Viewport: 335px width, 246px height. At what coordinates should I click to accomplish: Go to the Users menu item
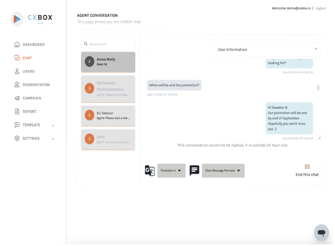click(28, 71)
